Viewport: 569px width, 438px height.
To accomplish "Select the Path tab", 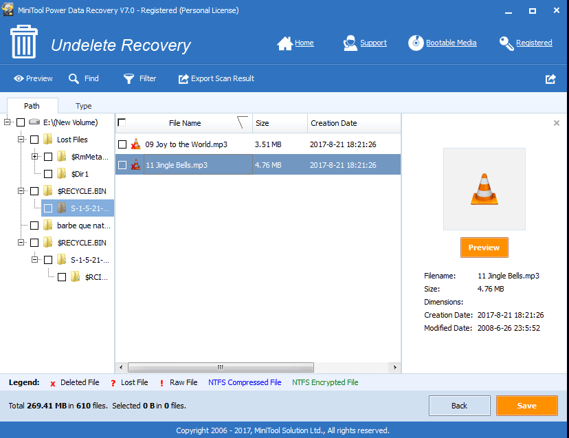I will 32,106.
